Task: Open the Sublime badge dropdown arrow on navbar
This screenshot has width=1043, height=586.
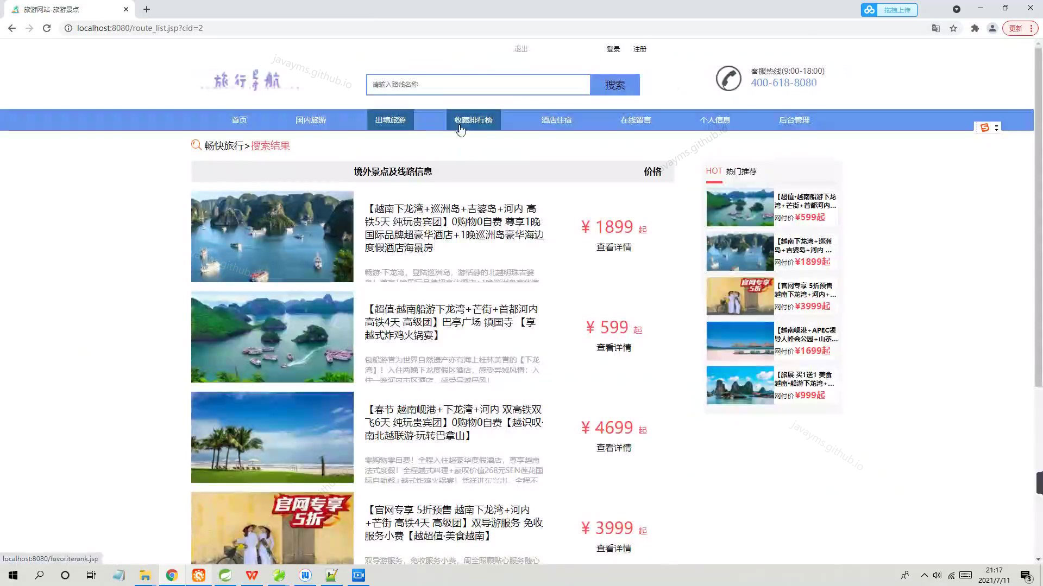Action: point(996,129)
